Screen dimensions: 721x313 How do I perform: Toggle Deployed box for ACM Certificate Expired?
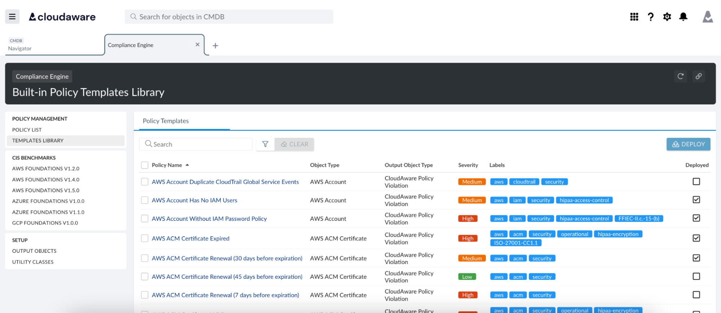pos(696,238)
